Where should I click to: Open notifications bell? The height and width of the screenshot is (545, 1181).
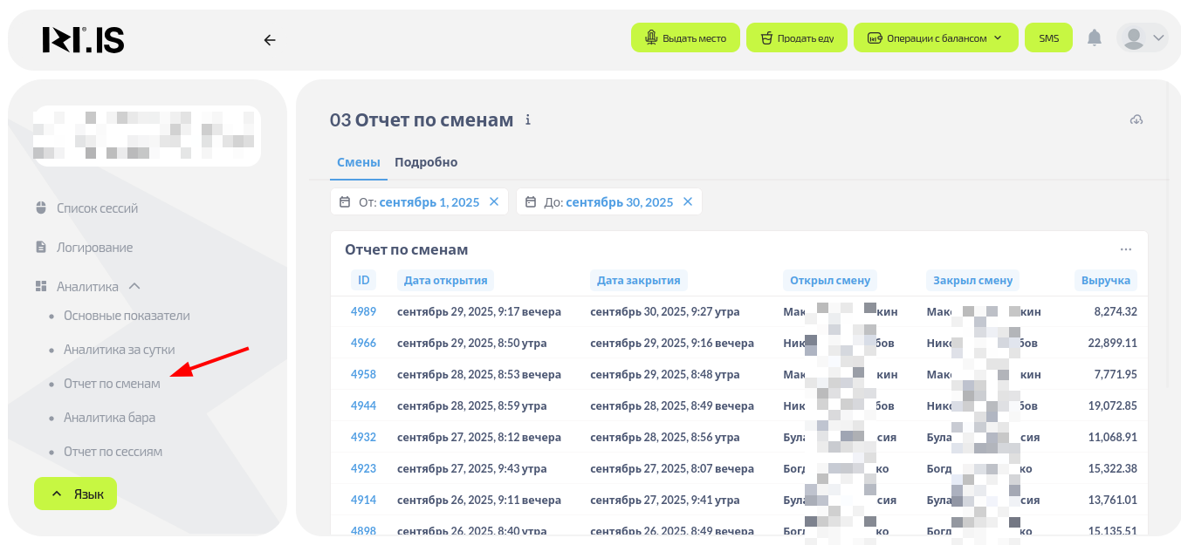click(1094, 37)
